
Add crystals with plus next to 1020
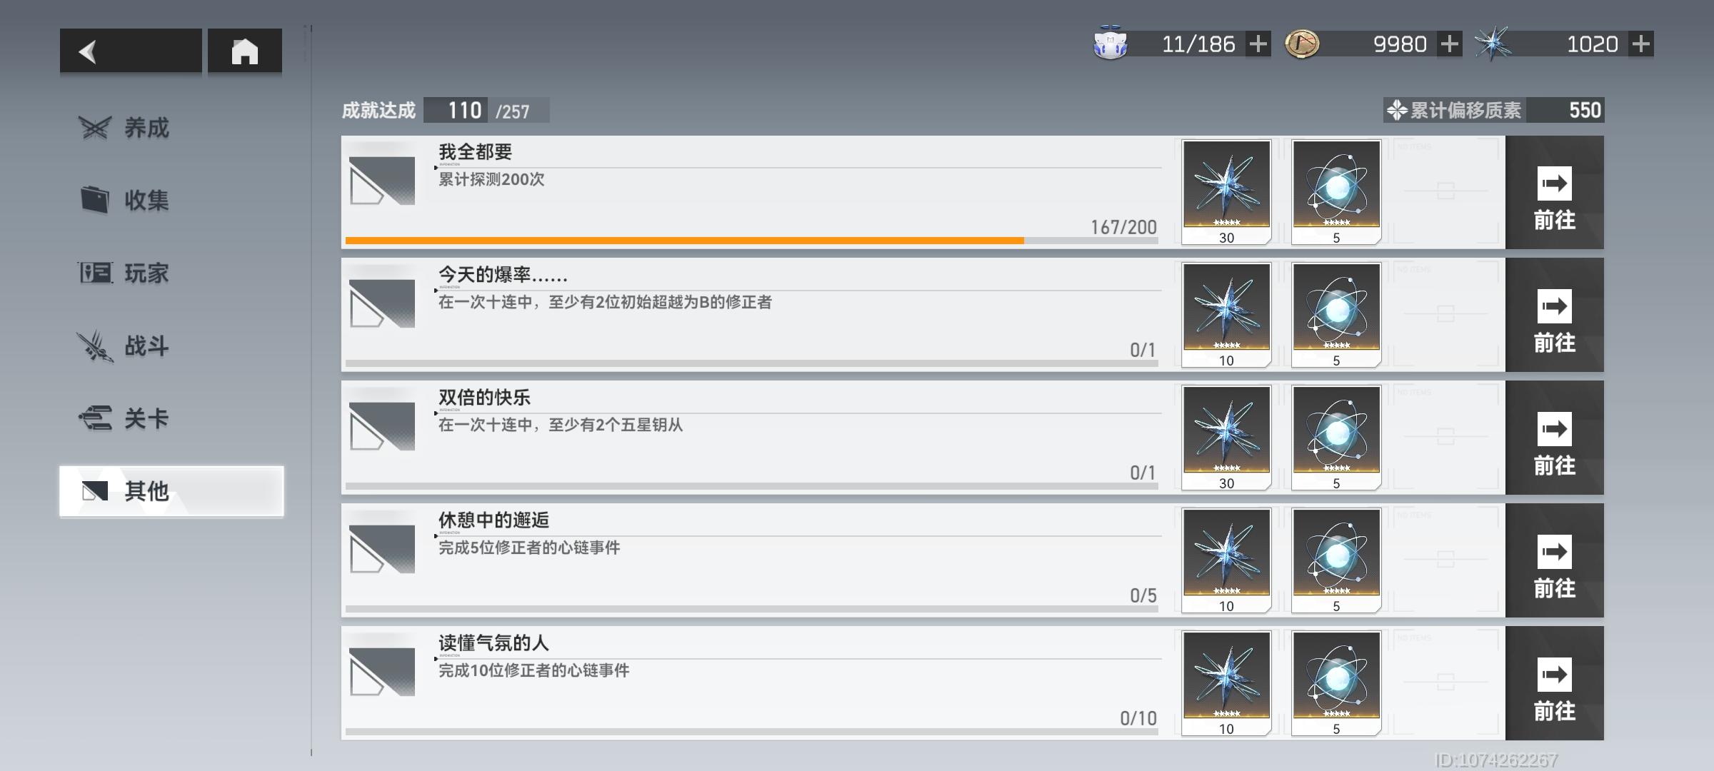click(x=1641, y=44)
